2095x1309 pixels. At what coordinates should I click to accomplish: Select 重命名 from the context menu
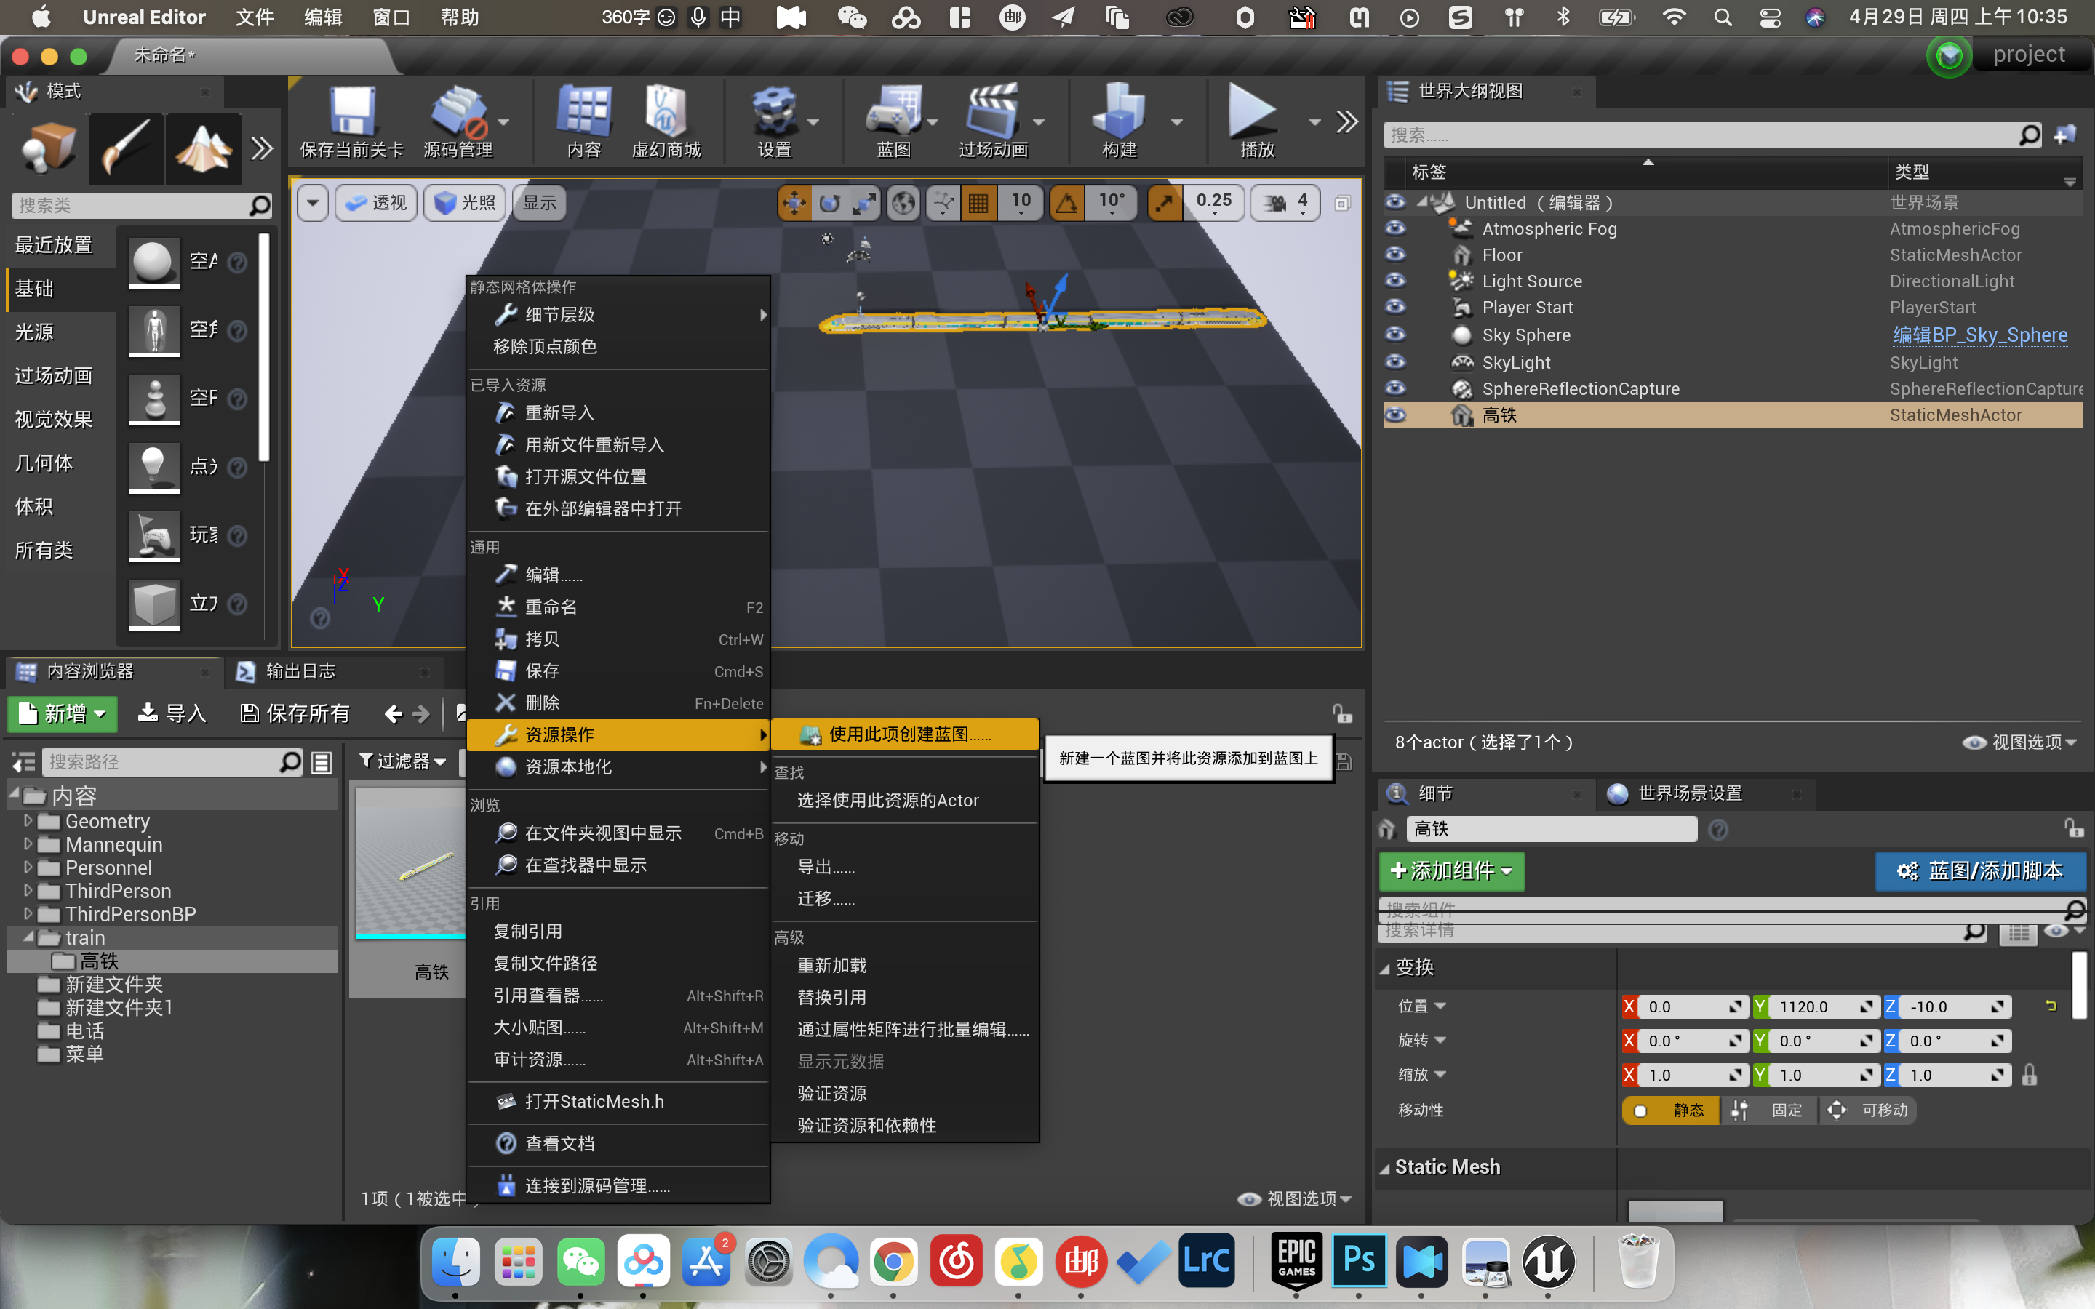pyautogui.click(x=551, y=606)
